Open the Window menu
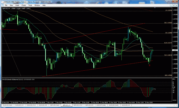This screenshot has height=108, width=179. point(37,5)
